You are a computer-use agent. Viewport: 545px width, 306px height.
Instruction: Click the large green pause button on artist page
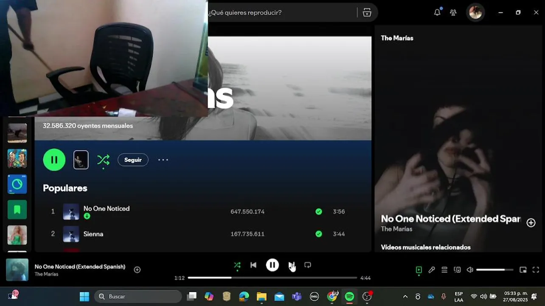point(54,160)
